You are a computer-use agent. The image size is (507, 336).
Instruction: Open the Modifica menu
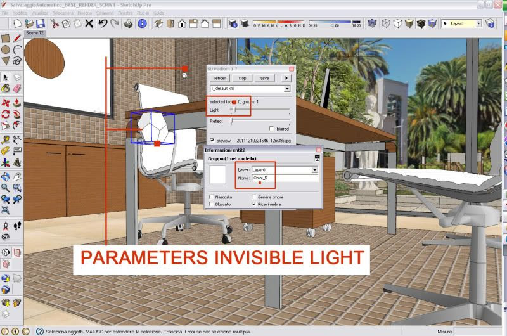20,13
